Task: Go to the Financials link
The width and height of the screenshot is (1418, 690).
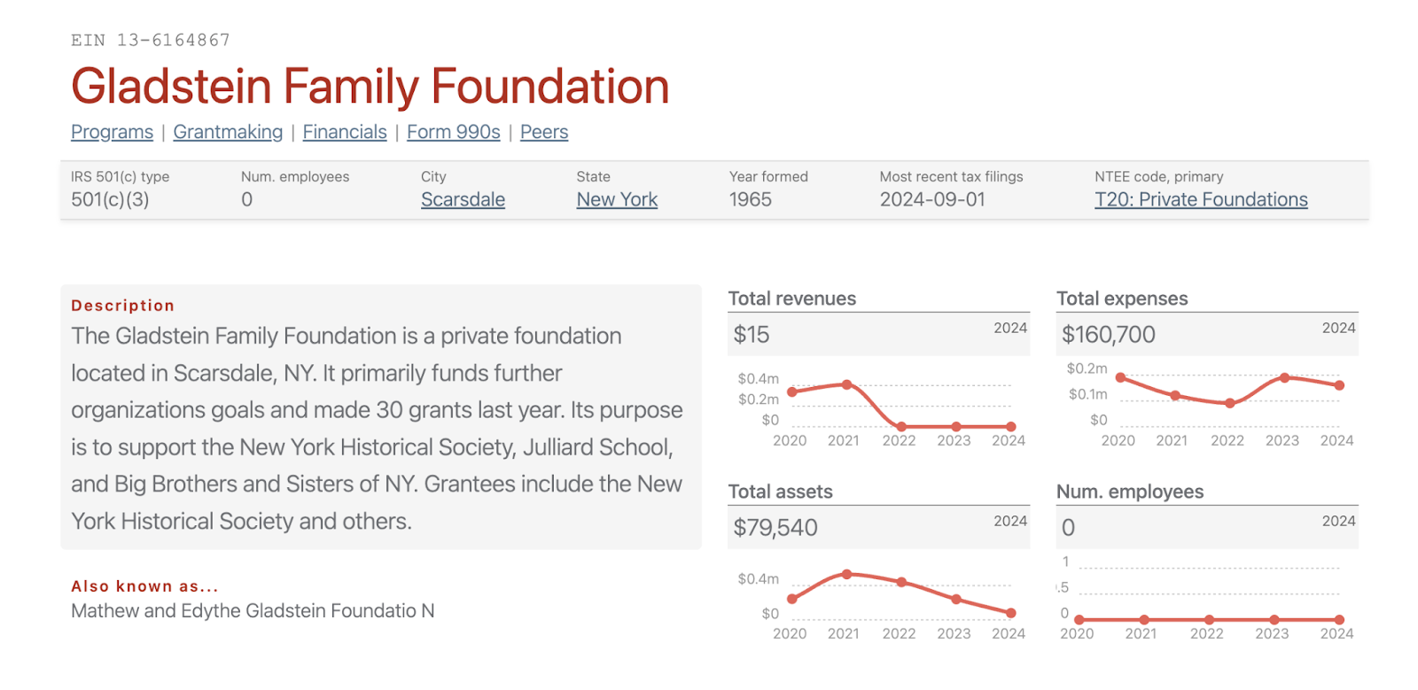Action: [345, 132]
